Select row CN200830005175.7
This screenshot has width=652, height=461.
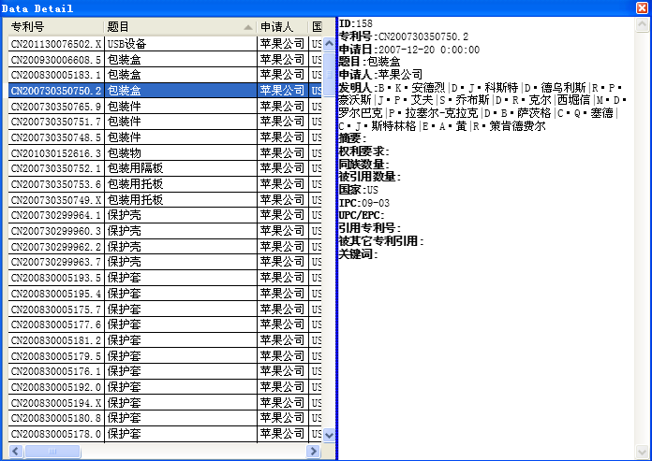pyautogui.click(x=166, y=310)
